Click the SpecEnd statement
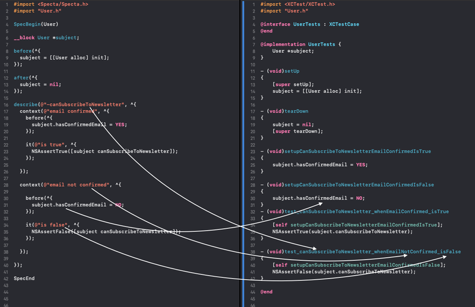This screenshot has width=475, height=307. pos(24,279)
